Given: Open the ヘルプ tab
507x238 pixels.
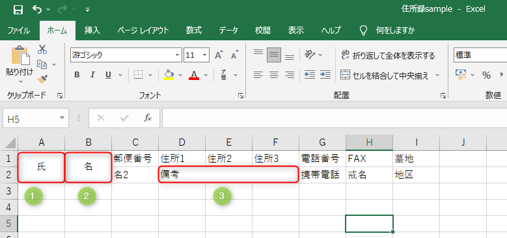Looking at the screenshot, I should (331, 31).
